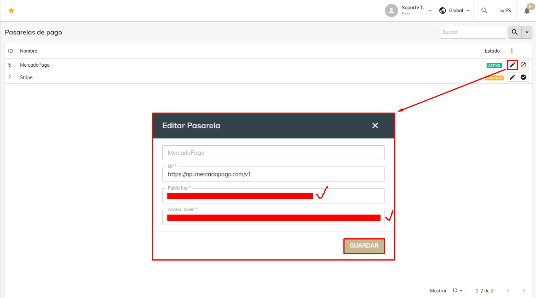Focus the Buscar search field
This screenshot has height=298, width=536.
(473, 32)
